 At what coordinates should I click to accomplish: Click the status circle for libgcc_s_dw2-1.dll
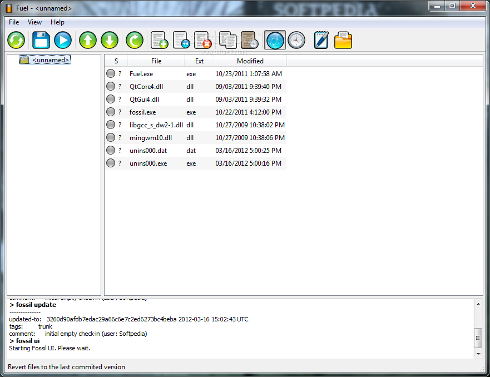click(x=111, y=125)
